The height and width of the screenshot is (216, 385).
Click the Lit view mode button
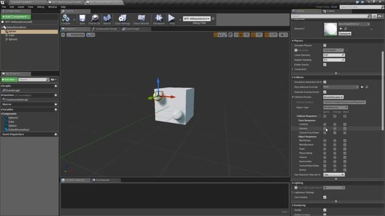[91, 35]
